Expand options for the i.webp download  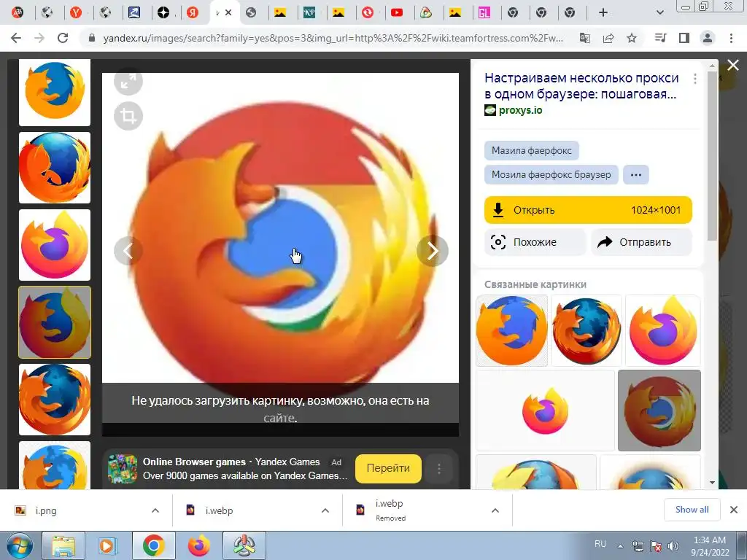325,510
